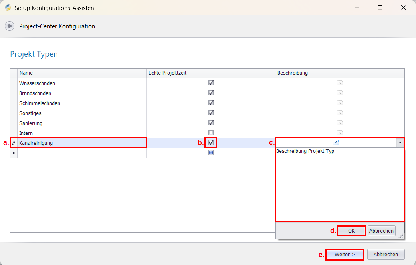Open description icon for Intern row

coord(340,133)
